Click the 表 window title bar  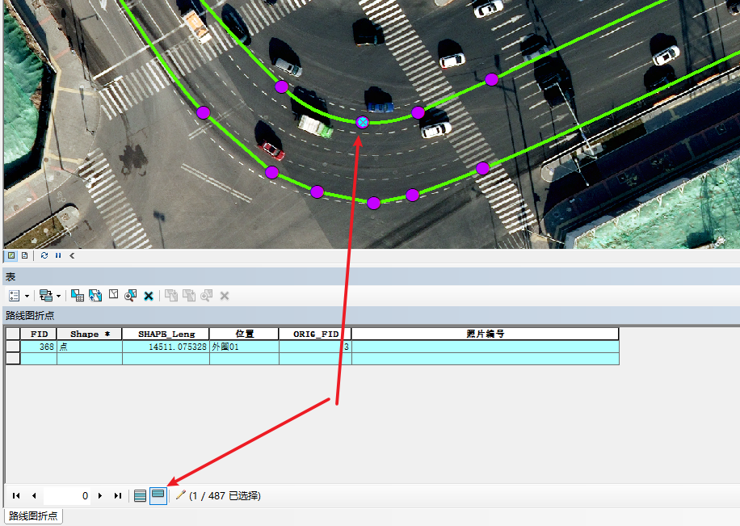coord(372,276)
